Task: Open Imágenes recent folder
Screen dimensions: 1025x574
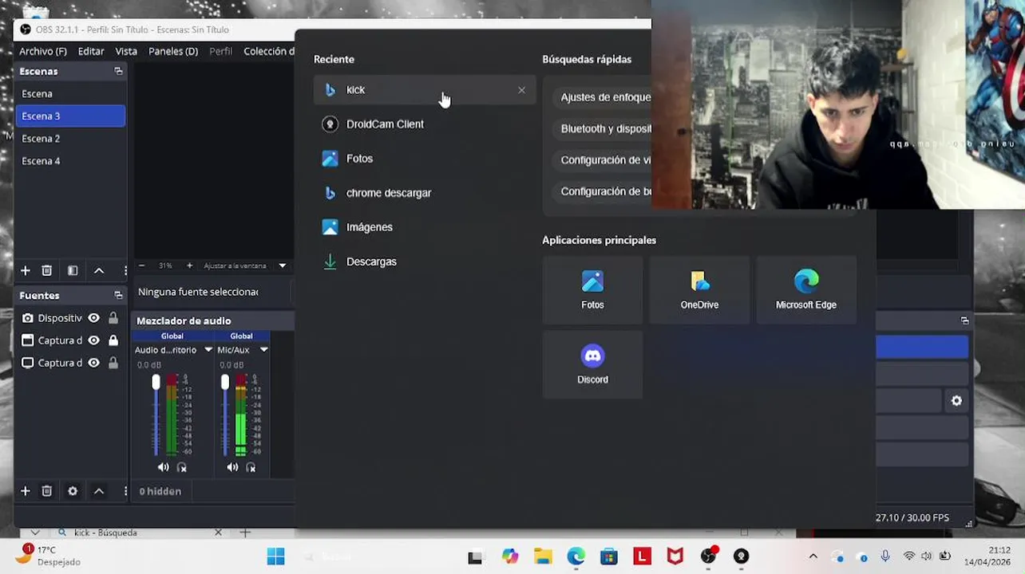Action: [425, 227]
